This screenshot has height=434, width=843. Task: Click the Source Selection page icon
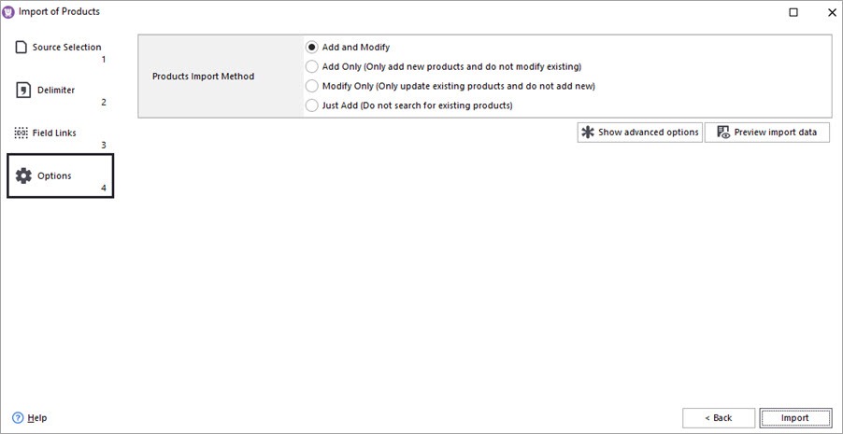21,47
